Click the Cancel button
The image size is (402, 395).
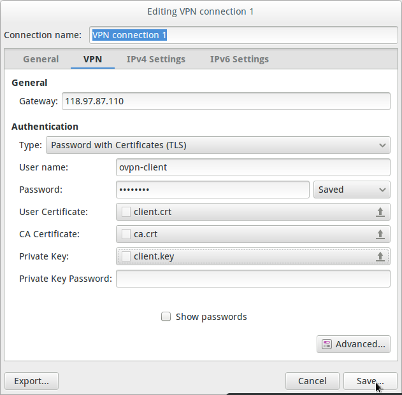pyautogui.click(x=312, y=381)
